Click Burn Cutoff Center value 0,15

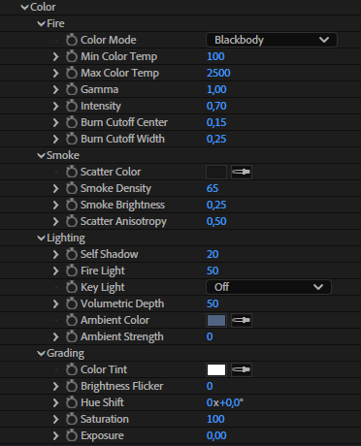click(216, 122)
